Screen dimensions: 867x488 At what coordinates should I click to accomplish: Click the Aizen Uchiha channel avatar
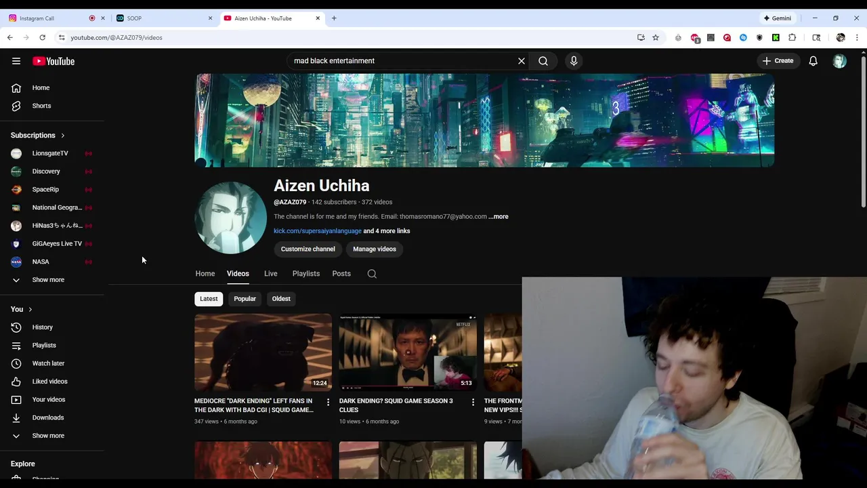pyautogui.click(x=230, y=218)
